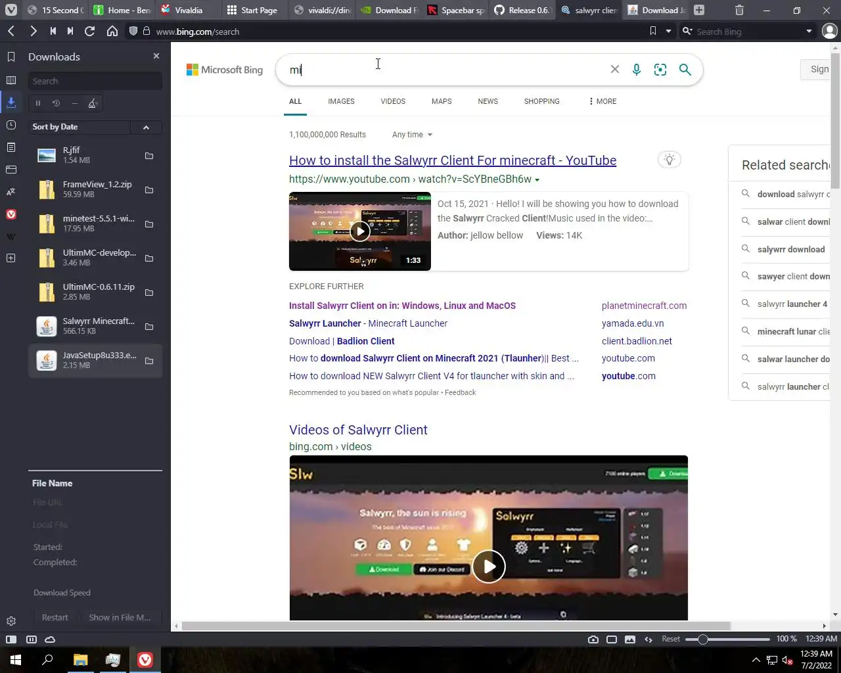Image resolution: width=841 pixels, height=673 pixels.
Task: Switch to Spacebar browser tab
Action: point(455,11)
